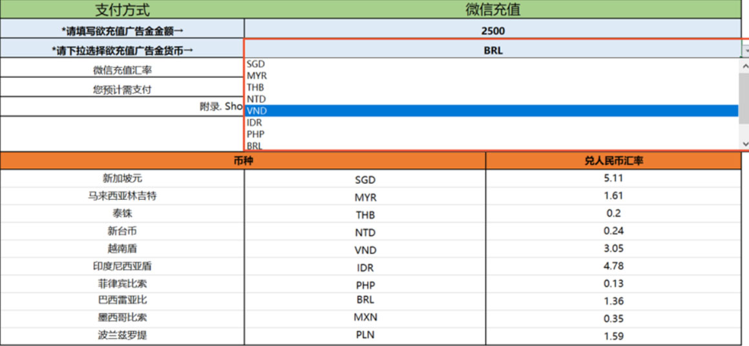Image resolution: width=749 pixels, height=346 pixels.
Task: Click the selected currency cell showing BRL
Action: [x=492, y=50]
